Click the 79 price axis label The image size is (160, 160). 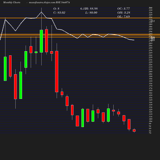[x=150, y=133]
